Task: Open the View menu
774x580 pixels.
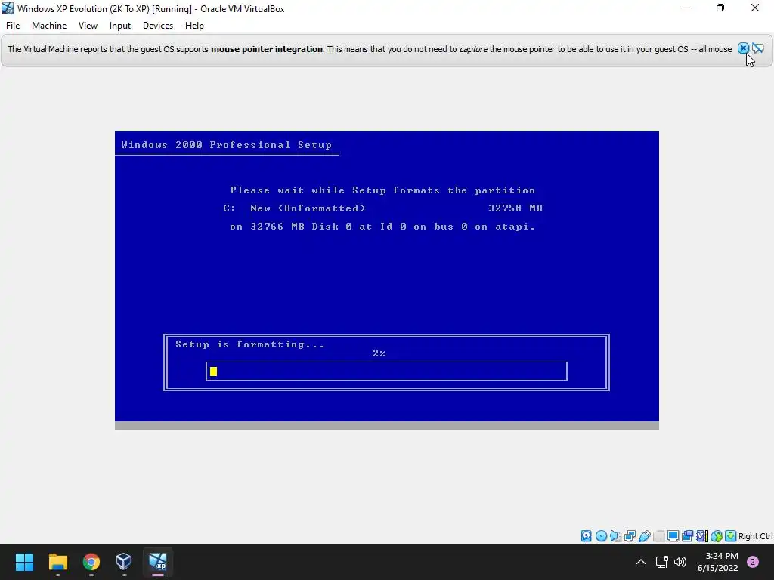Action: [88, 26]
